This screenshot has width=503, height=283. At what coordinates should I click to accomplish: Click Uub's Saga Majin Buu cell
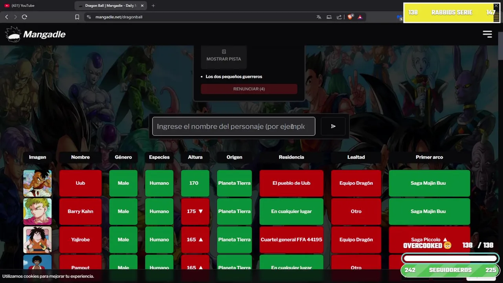coord(430,183)
